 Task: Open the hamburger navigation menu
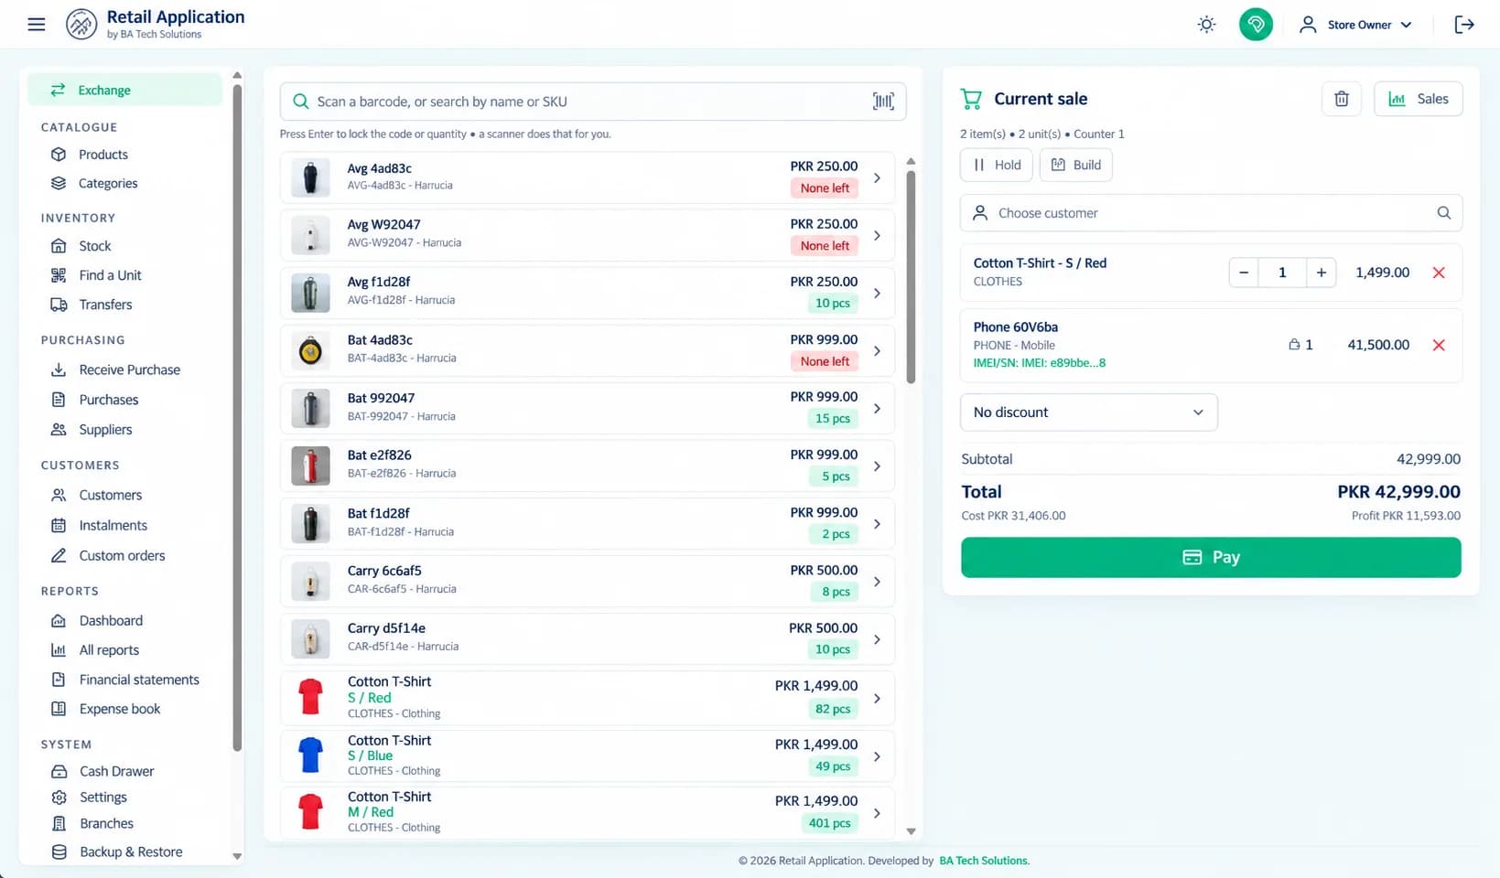click(37, 25)
